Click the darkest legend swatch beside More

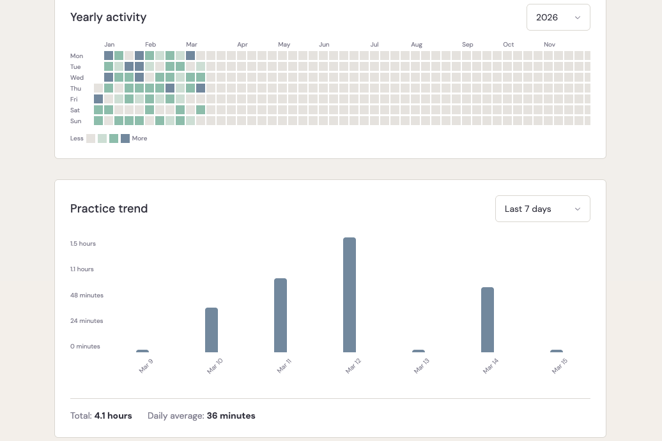tap(125, 138)
